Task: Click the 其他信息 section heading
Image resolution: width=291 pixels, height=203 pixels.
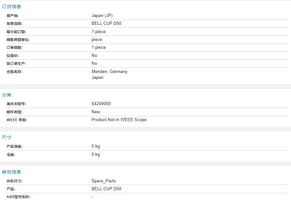Action: (x=12, y=172)
